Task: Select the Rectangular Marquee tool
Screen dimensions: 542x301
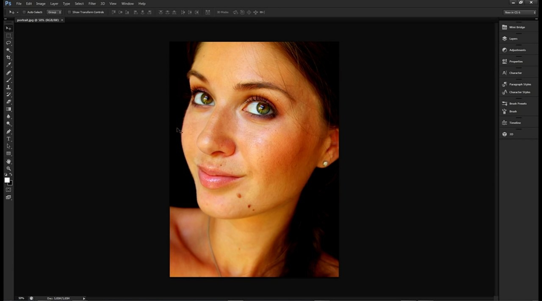Action: tap(8, 36)
